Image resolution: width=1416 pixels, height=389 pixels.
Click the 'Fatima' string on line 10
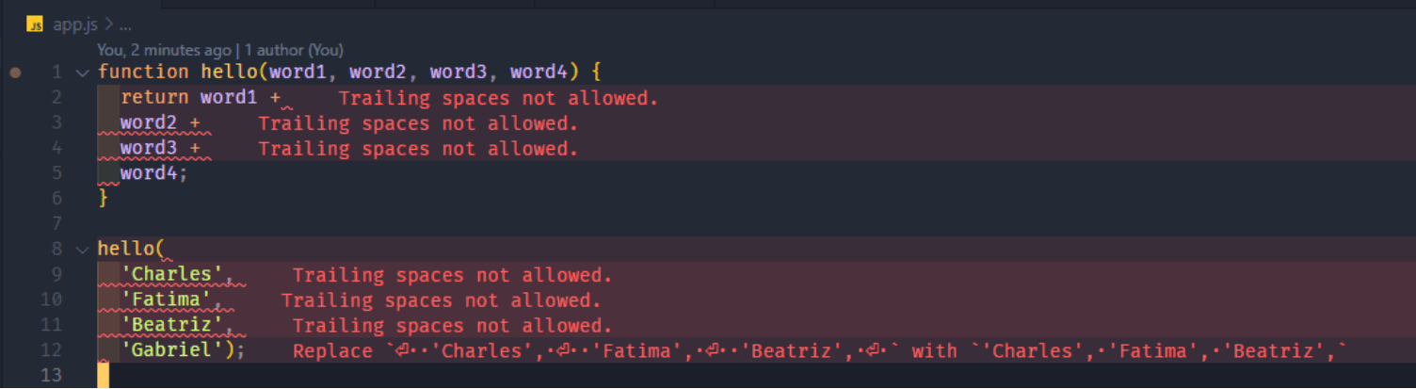tap(166, 300)
